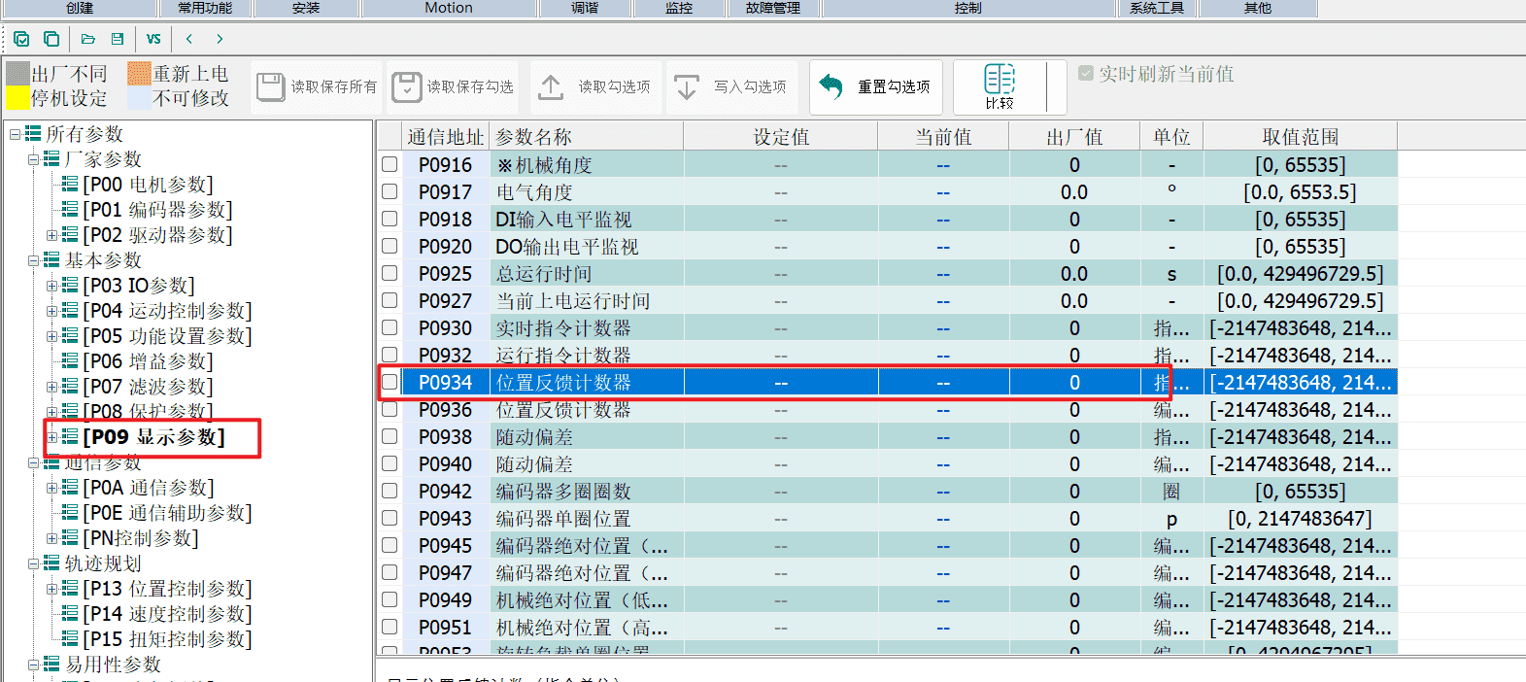Click the 比较 compare icon button
This screenshot has height=682, width=1526.
click(1000, 86)
